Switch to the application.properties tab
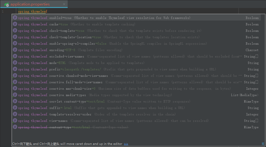The height and width of the screenshot is (147, 266). [x=30, y=4]
